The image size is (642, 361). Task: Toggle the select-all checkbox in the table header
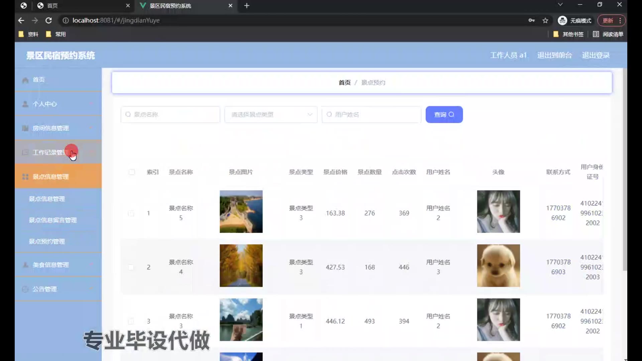tap(132, 172)
